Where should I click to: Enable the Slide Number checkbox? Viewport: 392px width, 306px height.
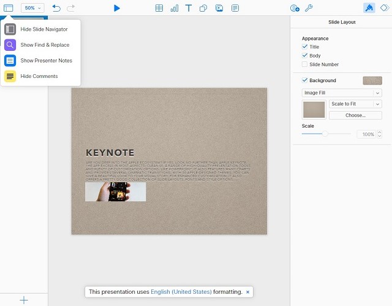point(304,64)
